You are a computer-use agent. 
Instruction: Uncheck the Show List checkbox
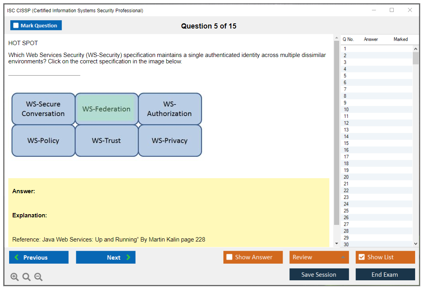[361, 257]
